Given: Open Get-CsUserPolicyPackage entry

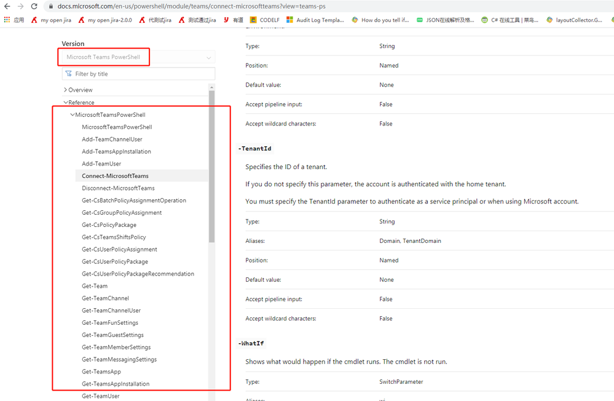Looking at the screenshot, I should (x=115, y=261).
